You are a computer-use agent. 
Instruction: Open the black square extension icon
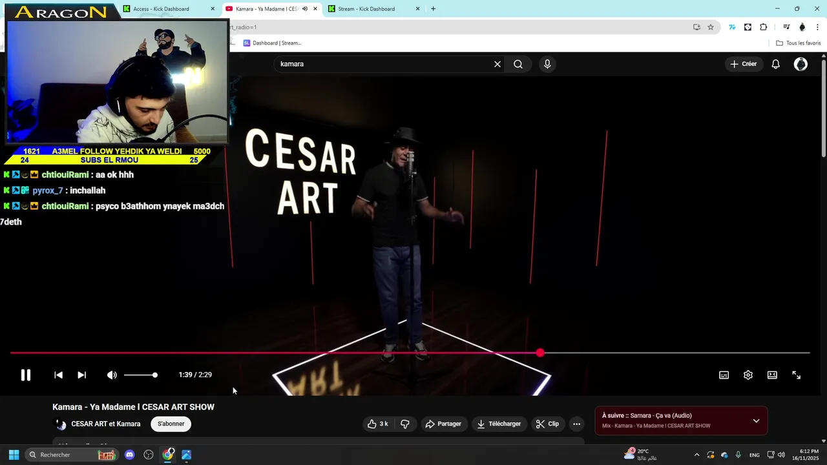coord(748,27)
